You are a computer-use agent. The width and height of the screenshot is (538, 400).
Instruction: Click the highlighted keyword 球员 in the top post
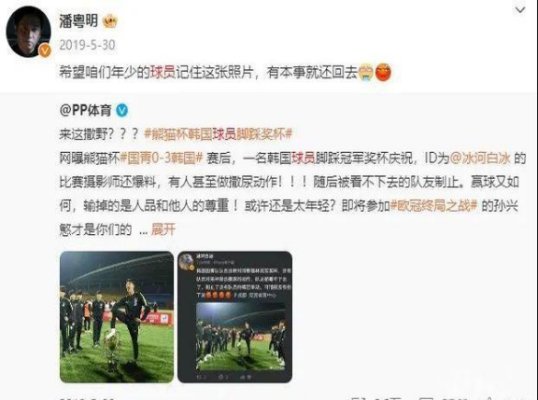click(163, 72)
